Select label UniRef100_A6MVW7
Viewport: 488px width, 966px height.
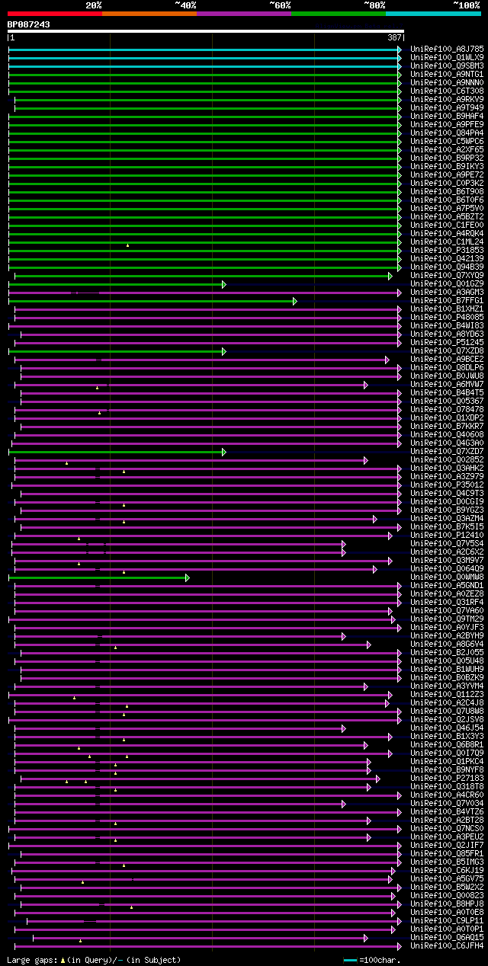coord(447,384)
